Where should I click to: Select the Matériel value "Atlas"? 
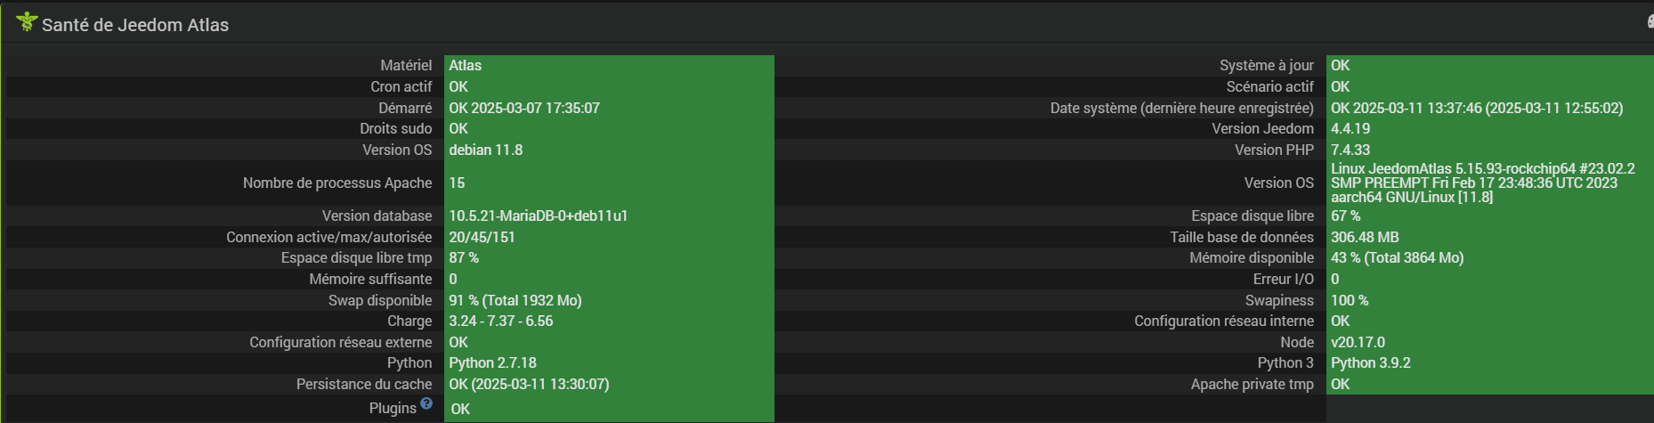[x=466, y=65]
